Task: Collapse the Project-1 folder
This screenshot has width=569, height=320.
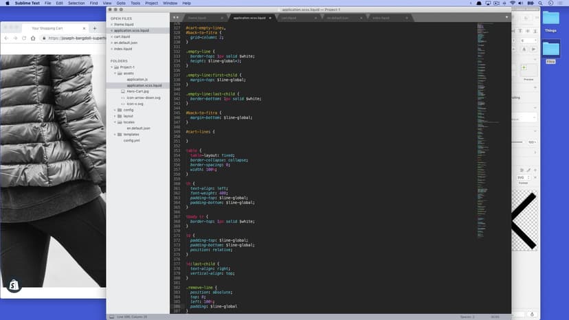Action: point(112,67)
